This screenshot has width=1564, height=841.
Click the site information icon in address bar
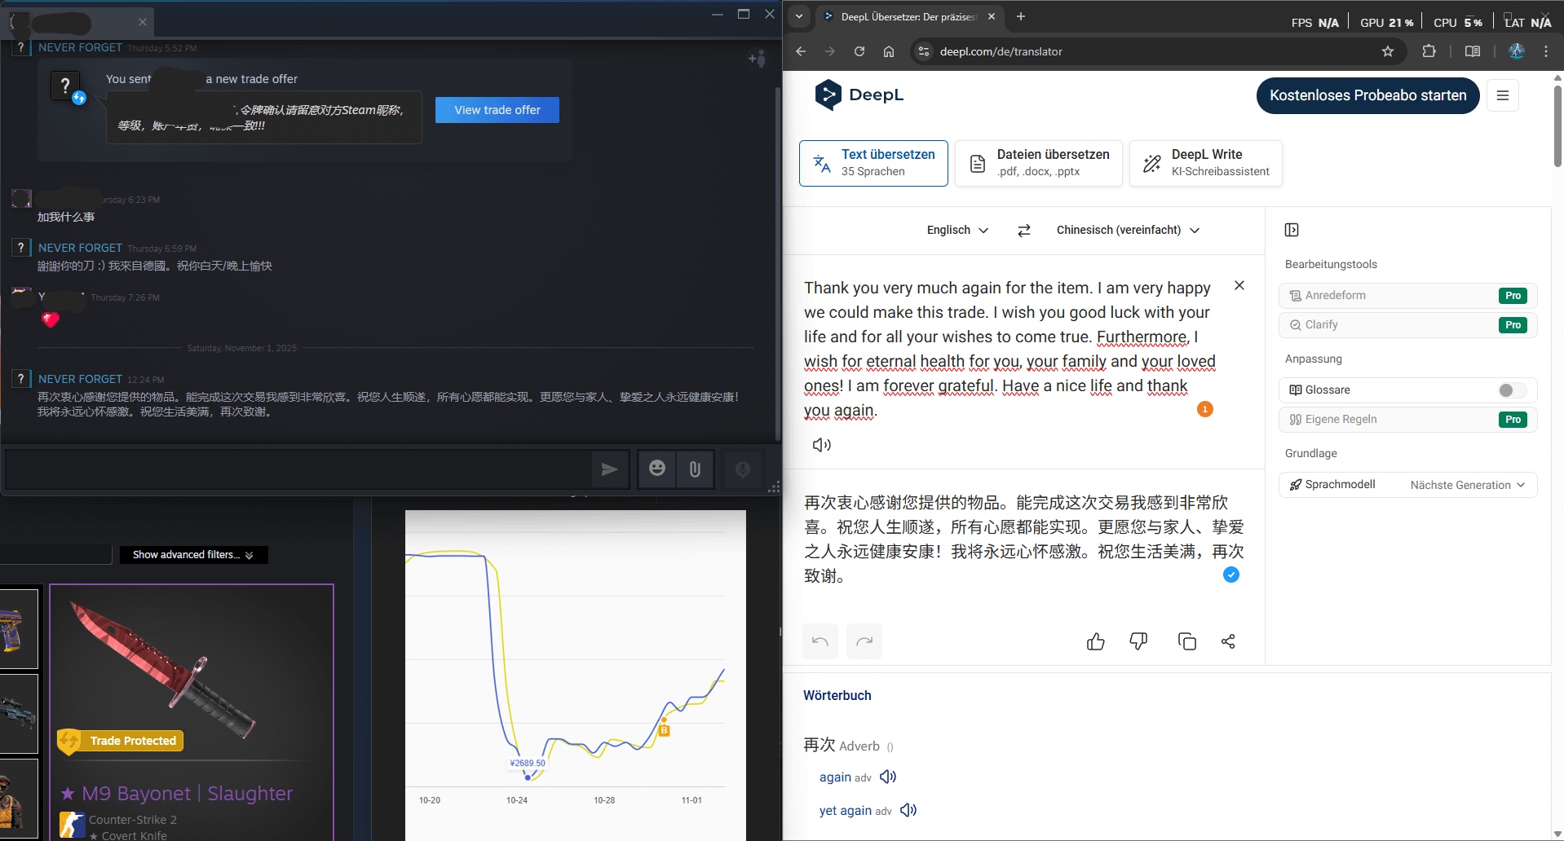923,51
